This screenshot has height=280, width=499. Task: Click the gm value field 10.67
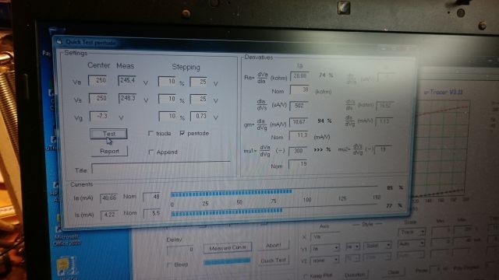click(299, 122)
